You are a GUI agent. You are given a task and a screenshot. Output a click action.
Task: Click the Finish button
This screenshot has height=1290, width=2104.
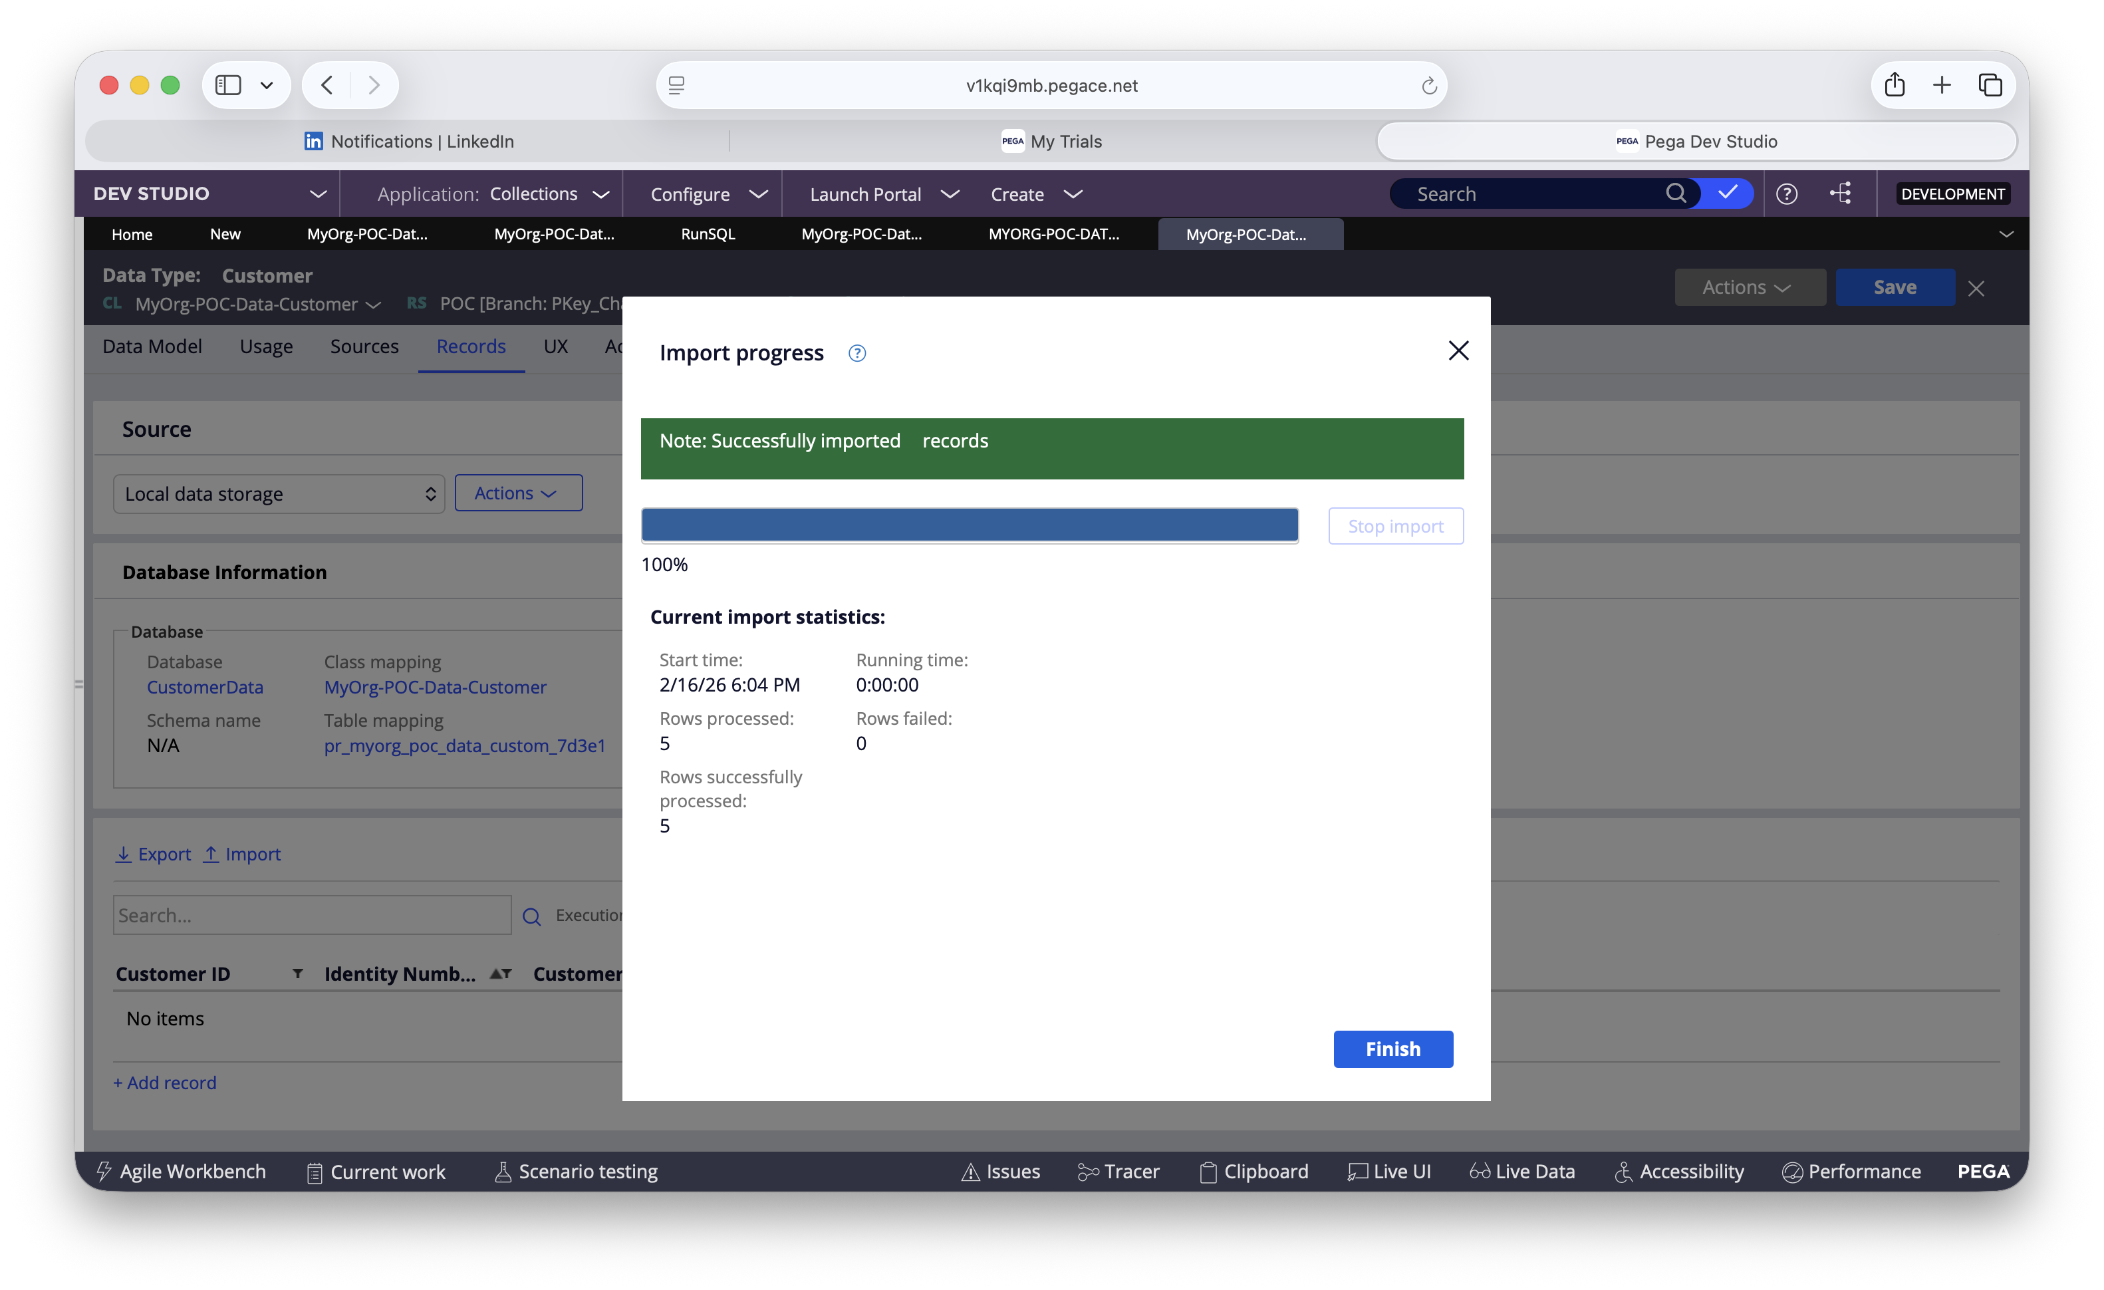tap(1392, 1049)
